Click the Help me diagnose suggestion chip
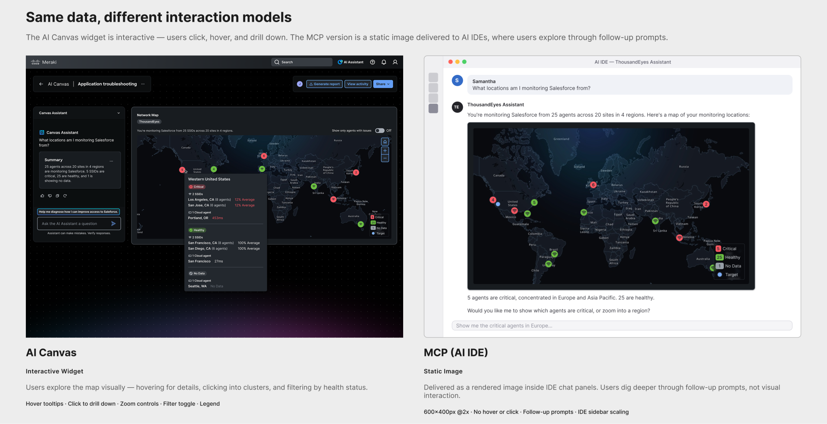Viewport: 827px width, 424px height. (x=78, y=212)
